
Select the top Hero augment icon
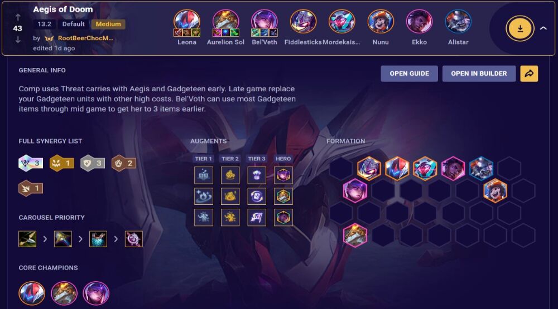pos(283,175)
